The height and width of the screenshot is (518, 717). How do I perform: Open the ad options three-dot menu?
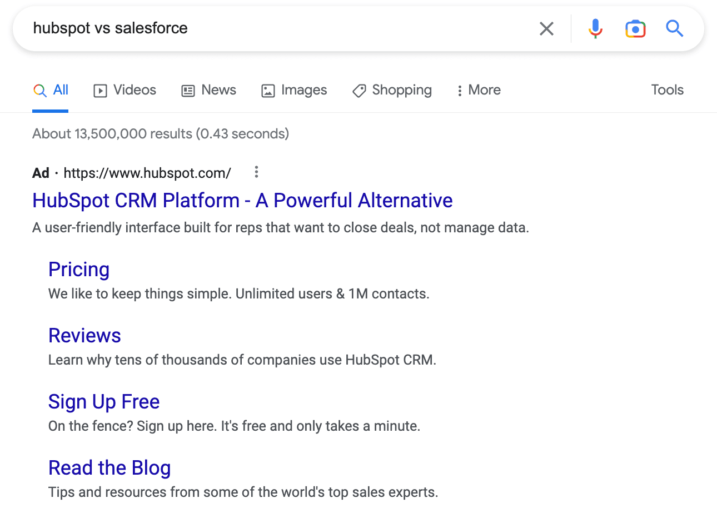pos(256,172)
